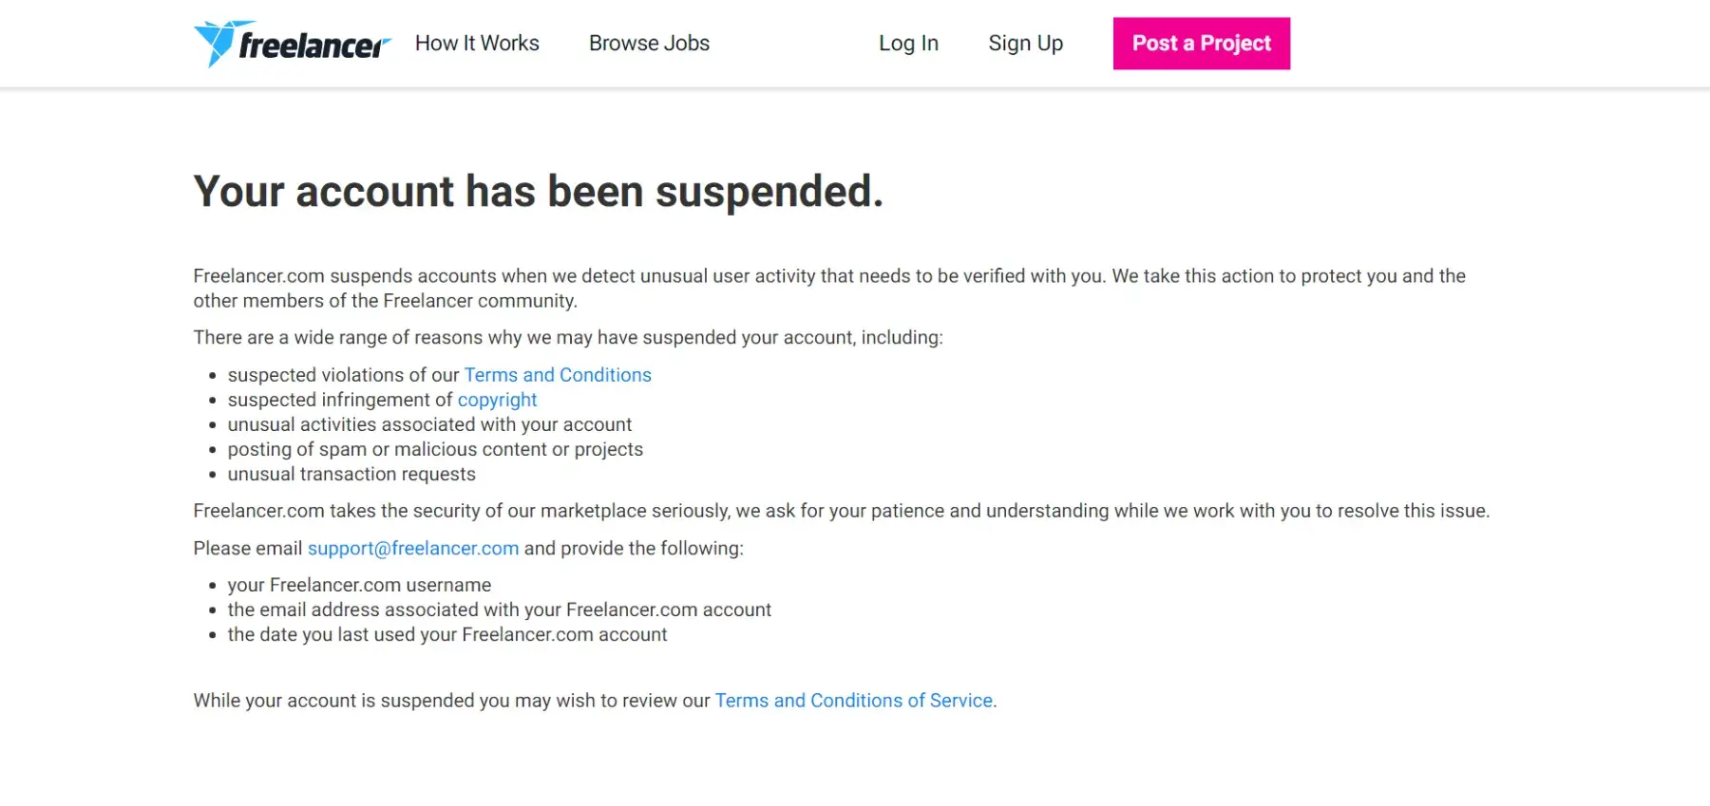The height and width of the screenshot is (806, 1710).
Task: Click the Log In link
Action: click(908, 44)
